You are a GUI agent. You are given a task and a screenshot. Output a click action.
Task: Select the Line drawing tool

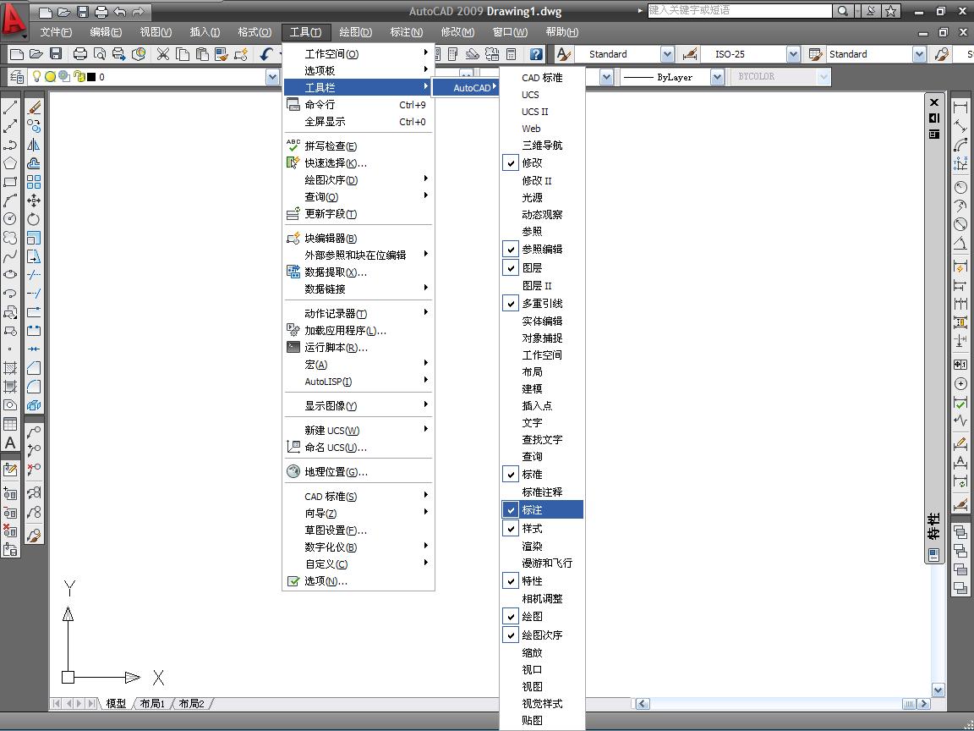pyautogui.click(x=10, y=107)
